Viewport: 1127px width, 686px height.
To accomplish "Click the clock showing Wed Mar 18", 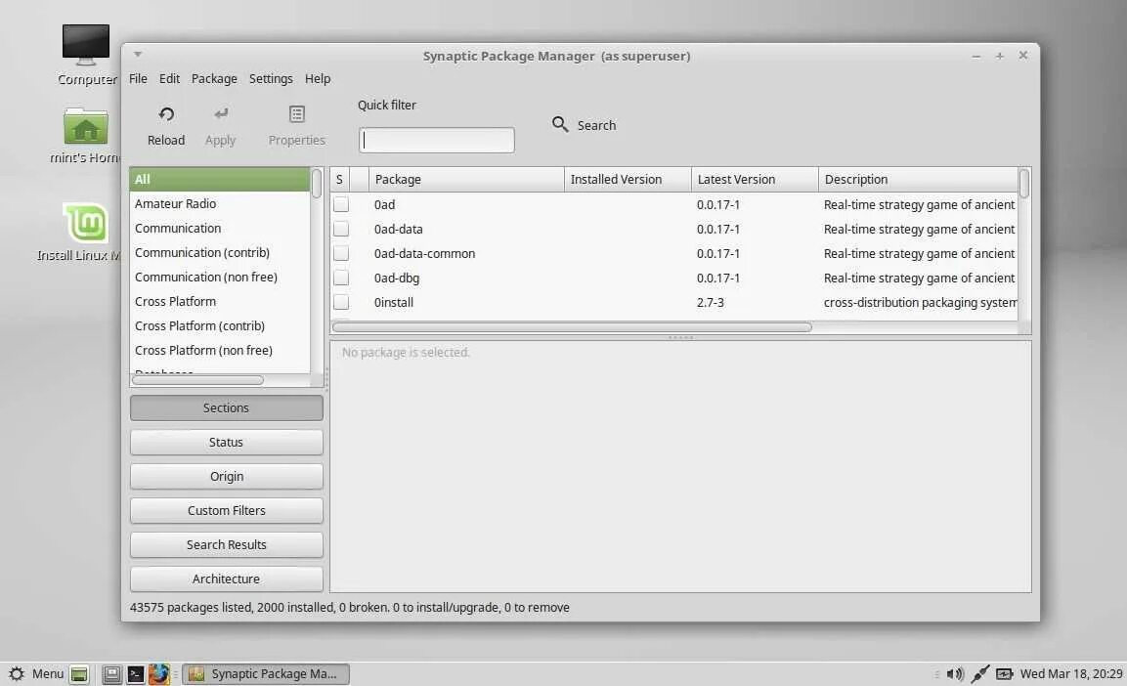I will pos(1071,674).
